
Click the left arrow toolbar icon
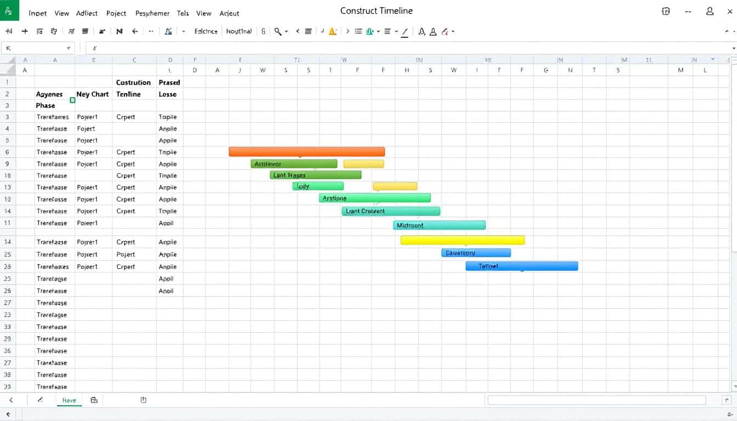coord(135,32)
